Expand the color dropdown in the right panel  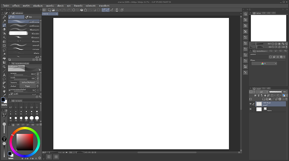[264, 64]
